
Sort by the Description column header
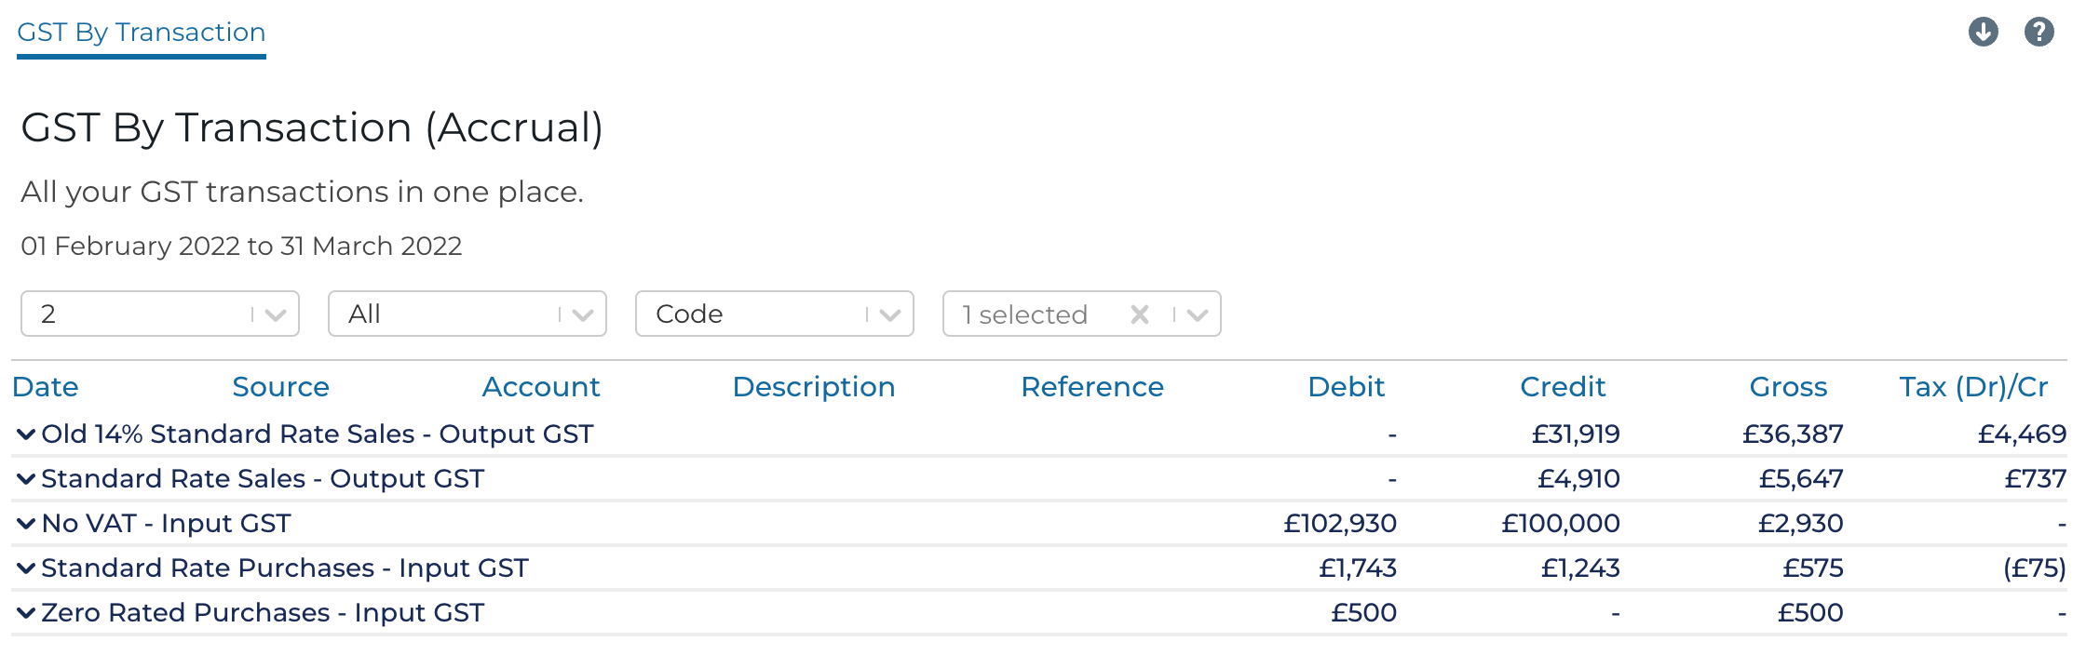814,387
